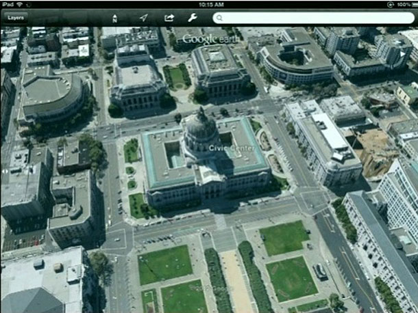This screenshot has height=313, width=418.
Task: Tap the round-fronted symphony hall building
Action: [47, 94]
